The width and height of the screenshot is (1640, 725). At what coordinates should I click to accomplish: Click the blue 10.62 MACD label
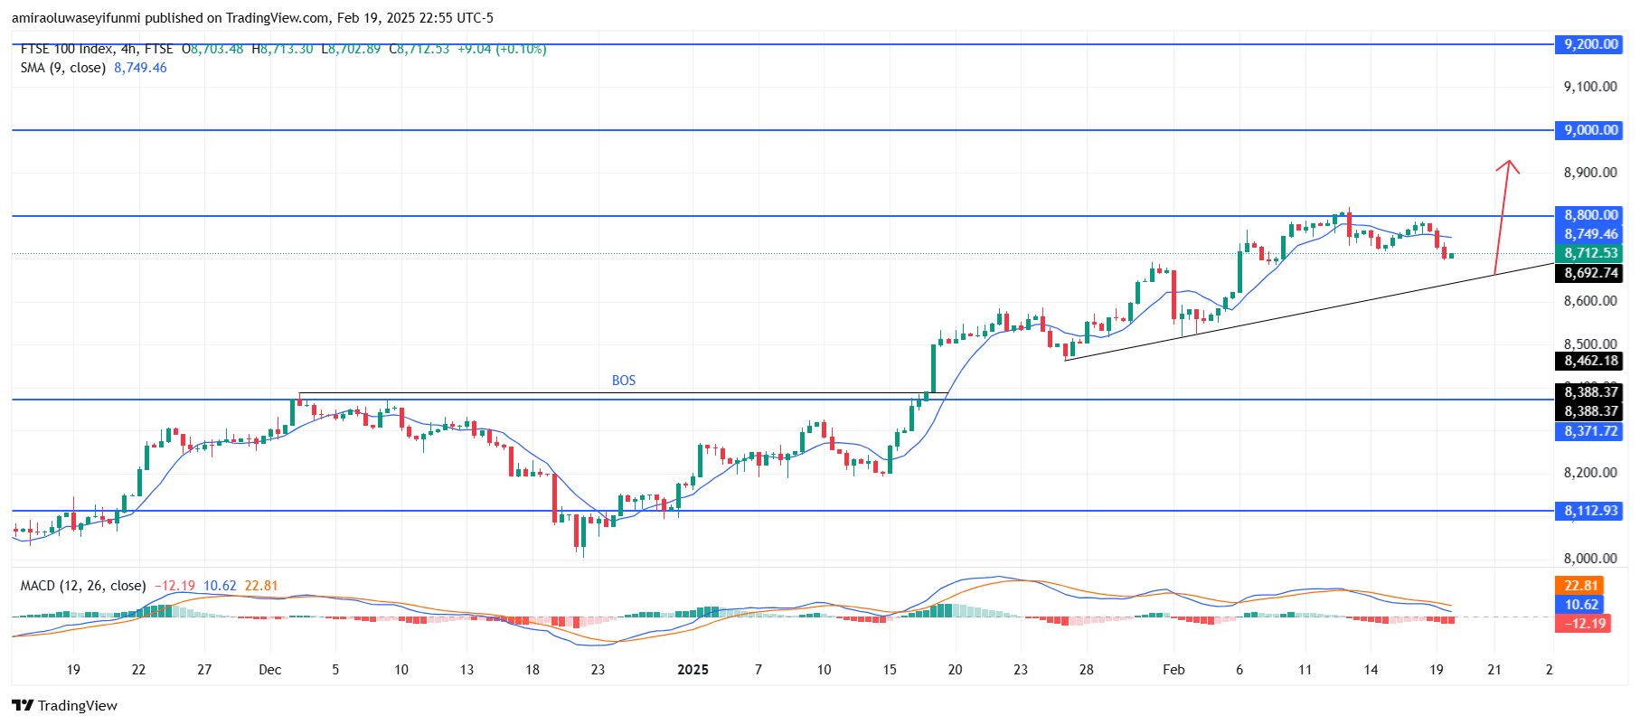[x=1581, y=605]
